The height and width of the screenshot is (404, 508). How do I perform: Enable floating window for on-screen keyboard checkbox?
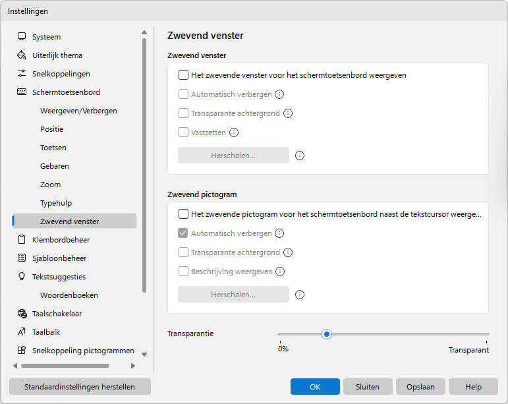(x=183, y=75)
